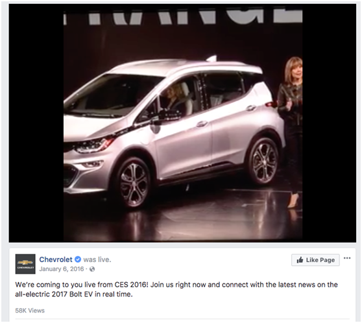Image resolution: width=362 pixels, height=323 pixels.
Task: Open the Chevrolet page profile picture
Action: click(x=25, y=264)
